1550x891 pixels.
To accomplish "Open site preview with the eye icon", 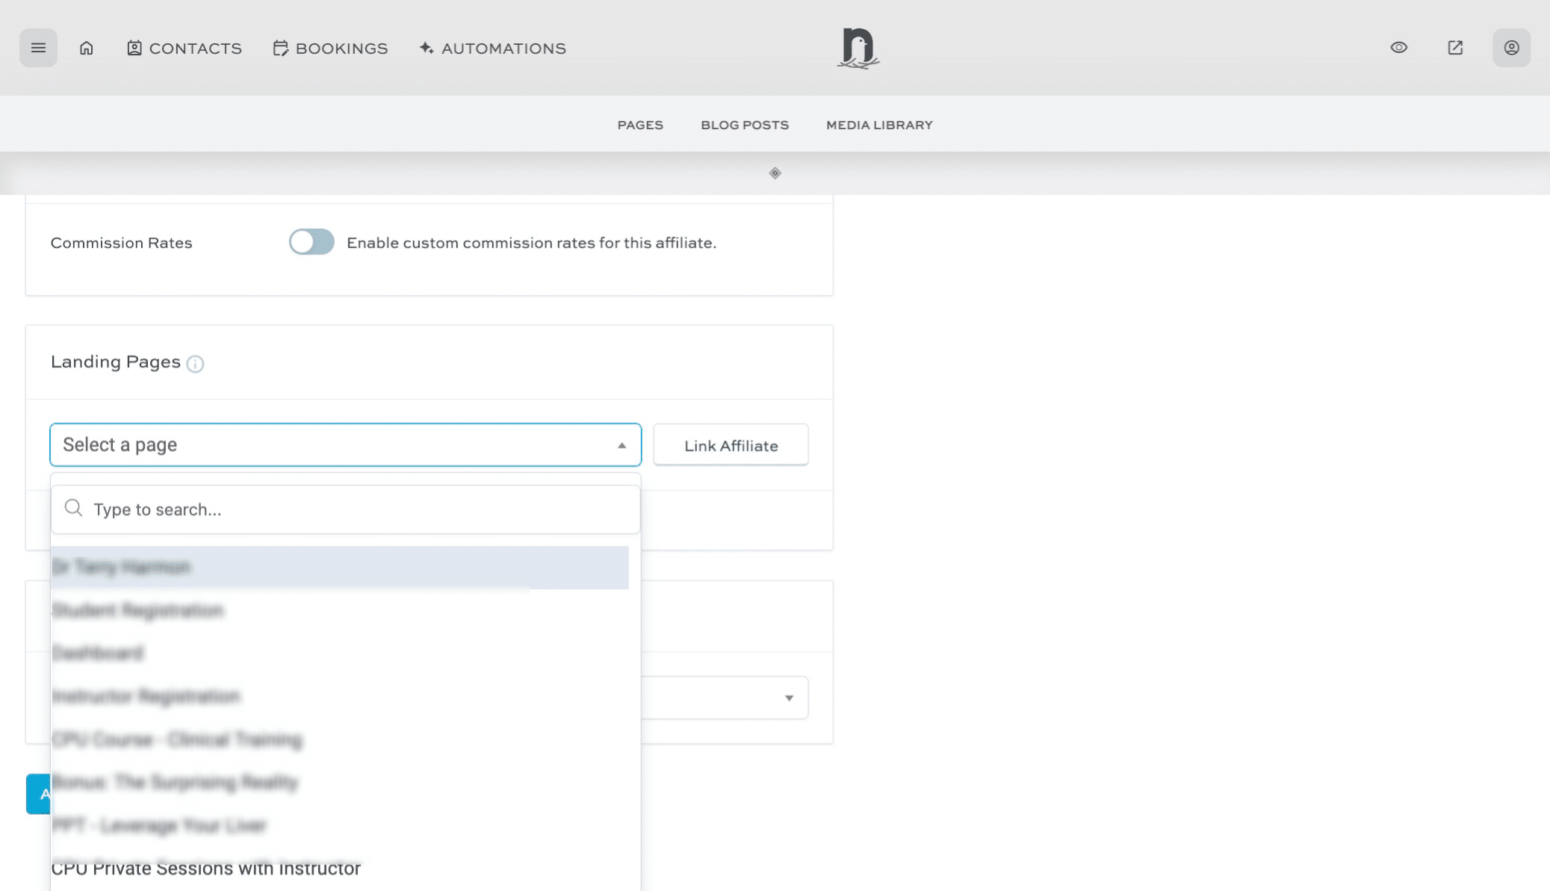I will pyautogui.click(x=1398, y=47).
